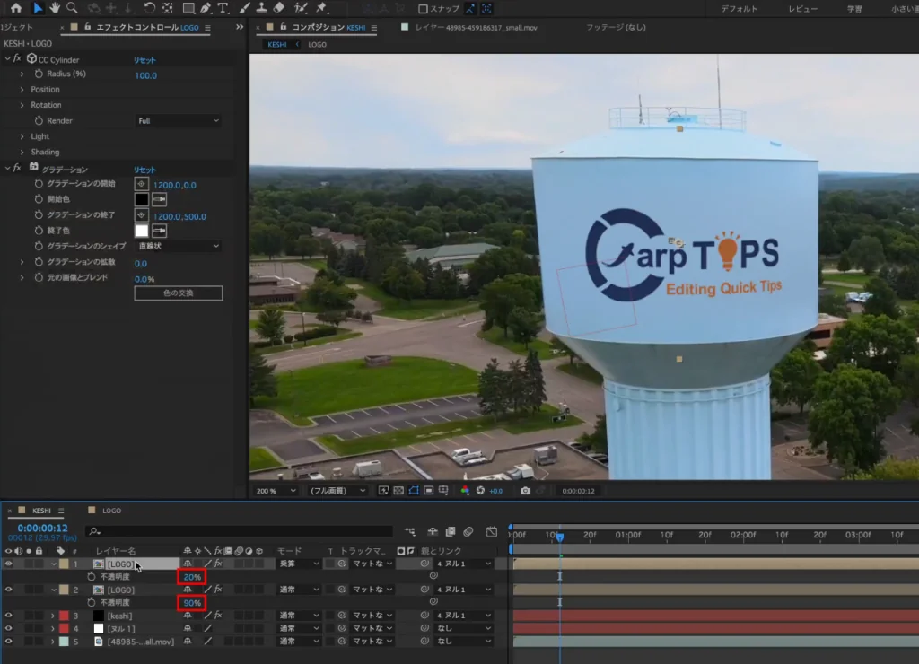
Task: Switch to the LOGO timeline tab
Action: [111, 511]
